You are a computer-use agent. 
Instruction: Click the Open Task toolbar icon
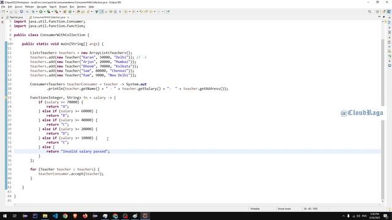[x=83, y=12]
